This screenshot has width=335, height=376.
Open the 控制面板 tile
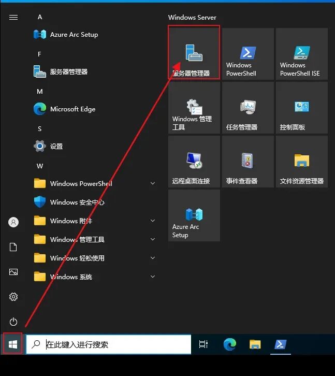(302, 108)
